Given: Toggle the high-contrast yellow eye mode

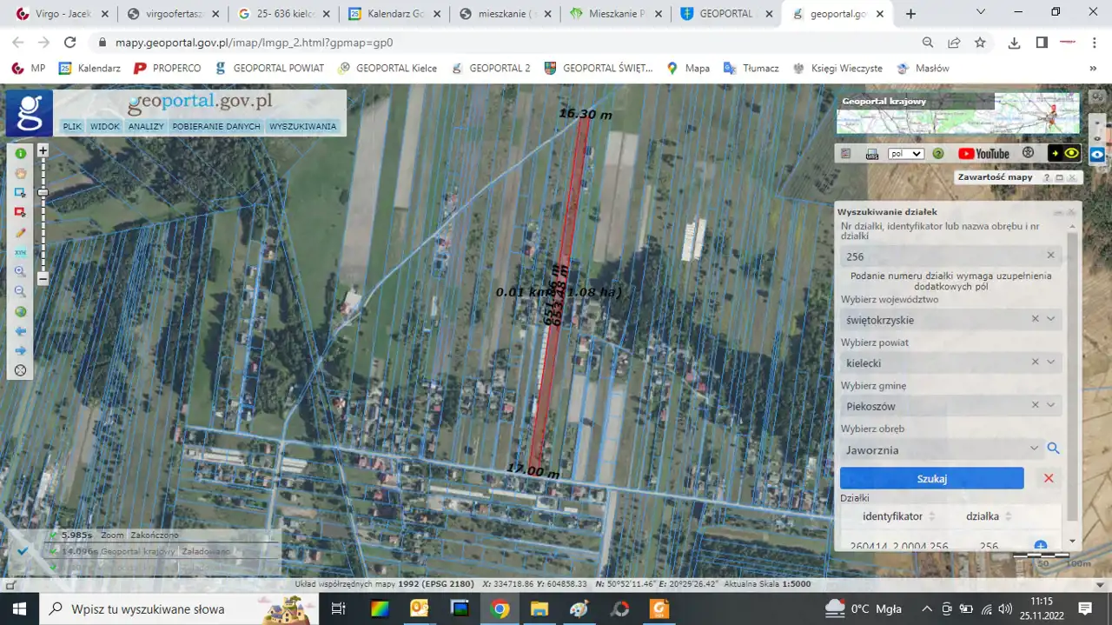Looking at the screenshot, I should [1064, 153].
